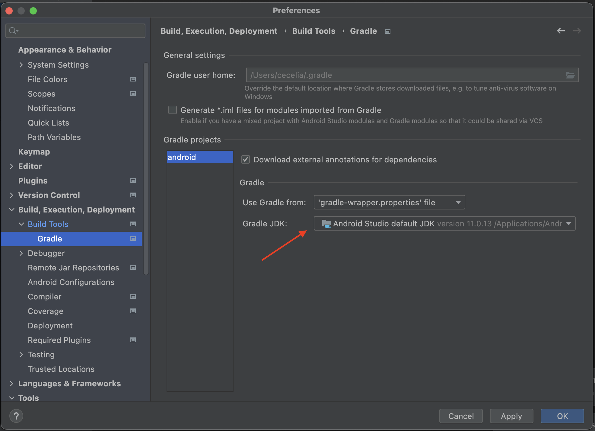Click the project-level settings icon next to Compiler
Viewport: 595px width, 431px height.
[x=133, y=296]
